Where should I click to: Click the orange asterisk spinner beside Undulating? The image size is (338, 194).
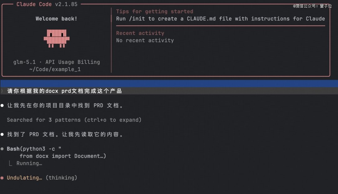pos(2,178)
